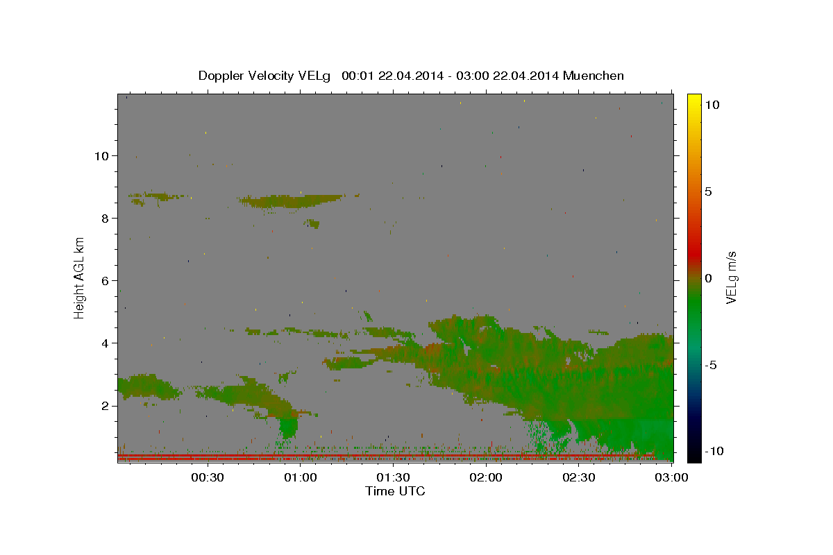
Task: Click the 'Muenchen' location in the title
Action: tap(594, 76)
